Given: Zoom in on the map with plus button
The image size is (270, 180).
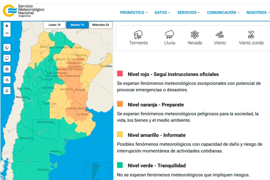Looking at the screenshot, I should click(7, 26).
